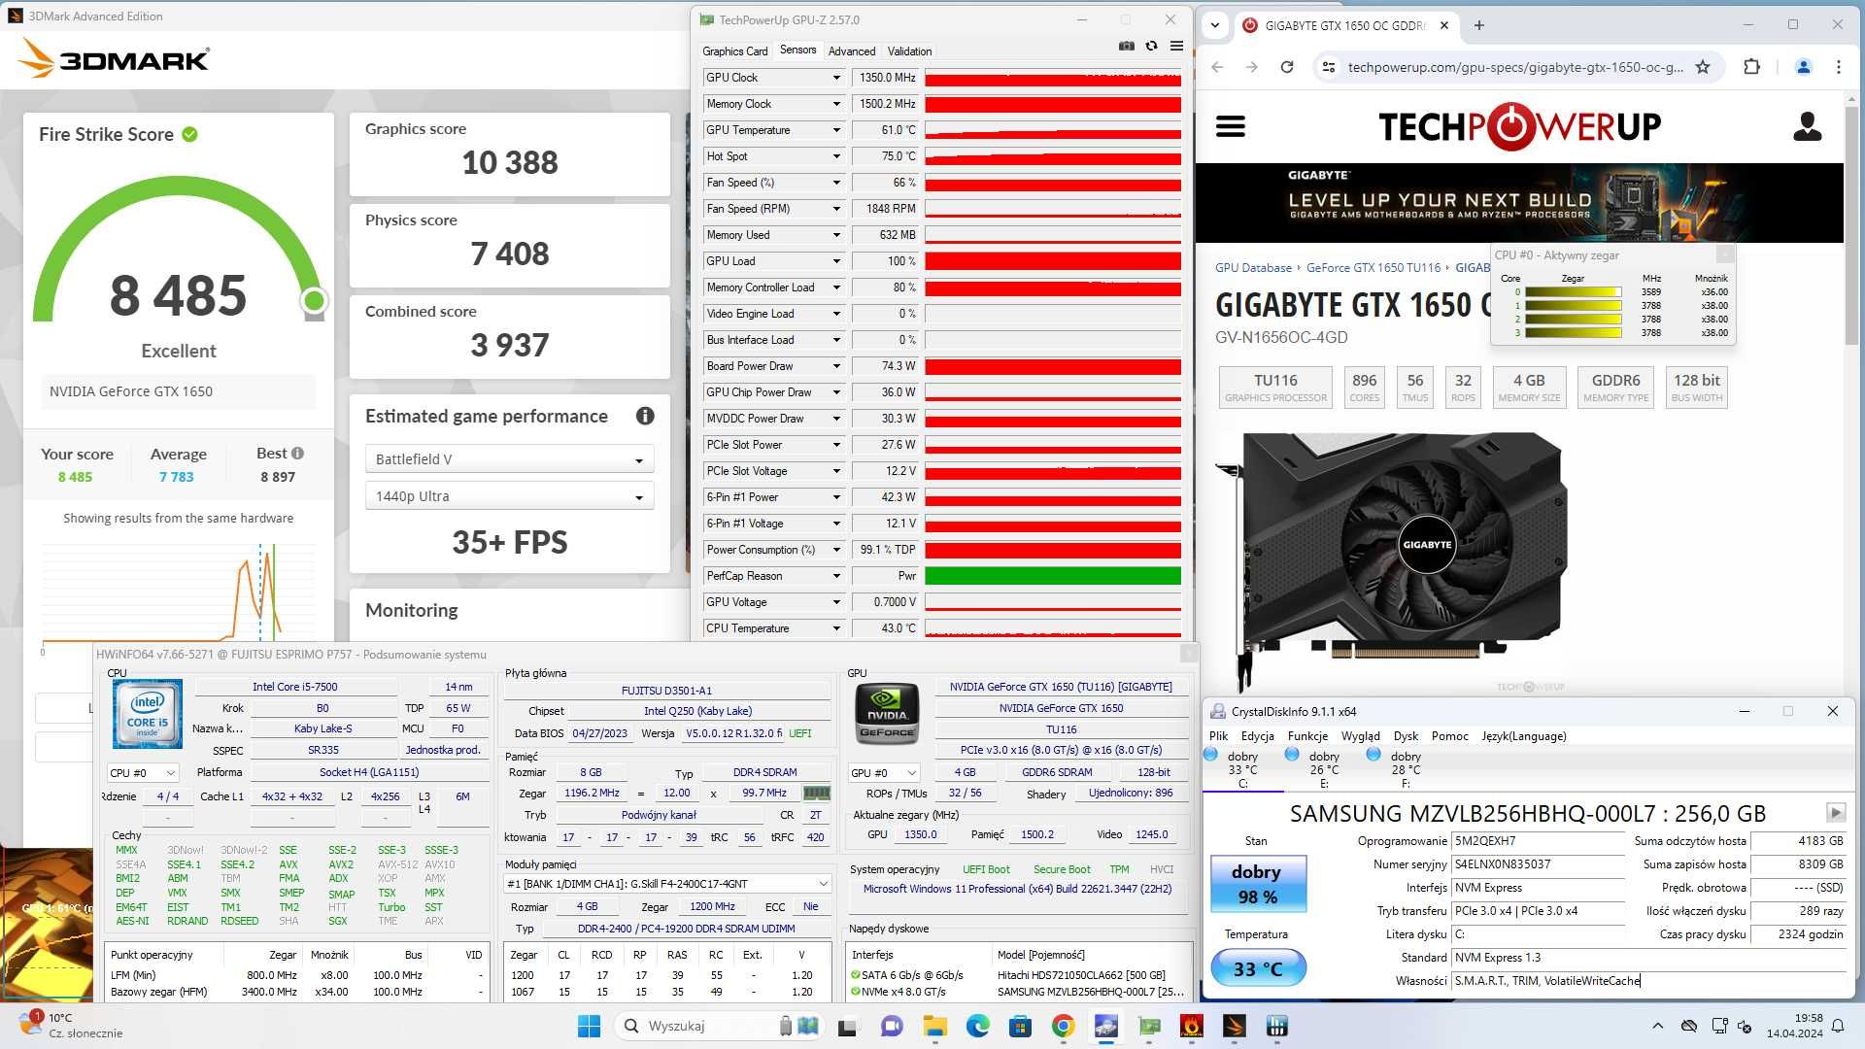Show hidden system tray icons chevron
Image resolution: width=1865 pixels, height=1049 pixels.
[x=1657, y=1026]
